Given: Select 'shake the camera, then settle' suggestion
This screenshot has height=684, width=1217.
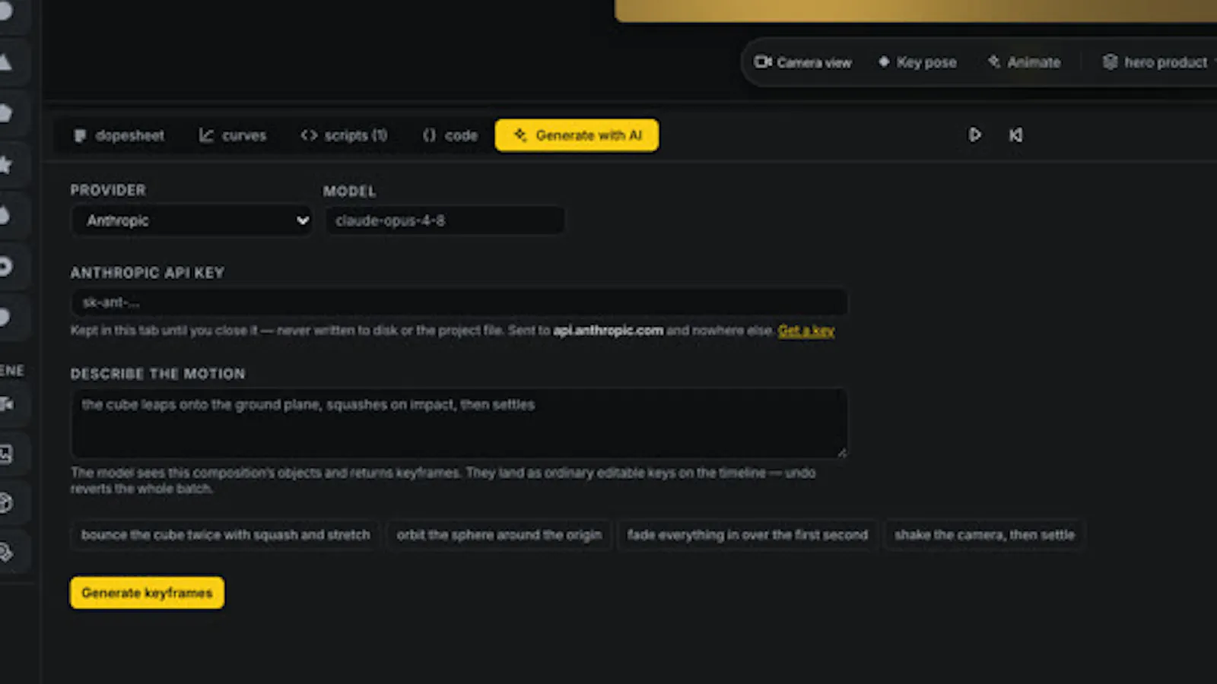Looking at the screenshot, I should click(x=984, y=535).
